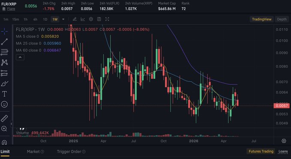Click MA 5 close indicator legend
The image size is (291, 159).
(37, 36)
